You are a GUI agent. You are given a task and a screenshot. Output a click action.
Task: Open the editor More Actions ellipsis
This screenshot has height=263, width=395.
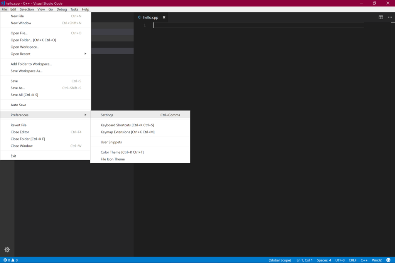[390, 17]
